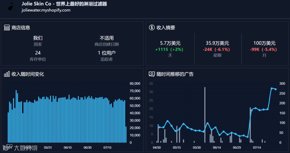The image size is (290, 153).
Task: Click the 星期 label
Action: pyautogui.click(x=217, y=55)
